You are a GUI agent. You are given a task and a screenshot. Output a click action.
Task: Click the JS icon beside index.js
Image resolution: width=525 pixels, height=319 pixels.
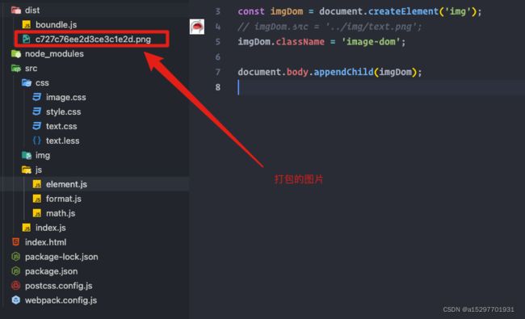tap(27, 228)
